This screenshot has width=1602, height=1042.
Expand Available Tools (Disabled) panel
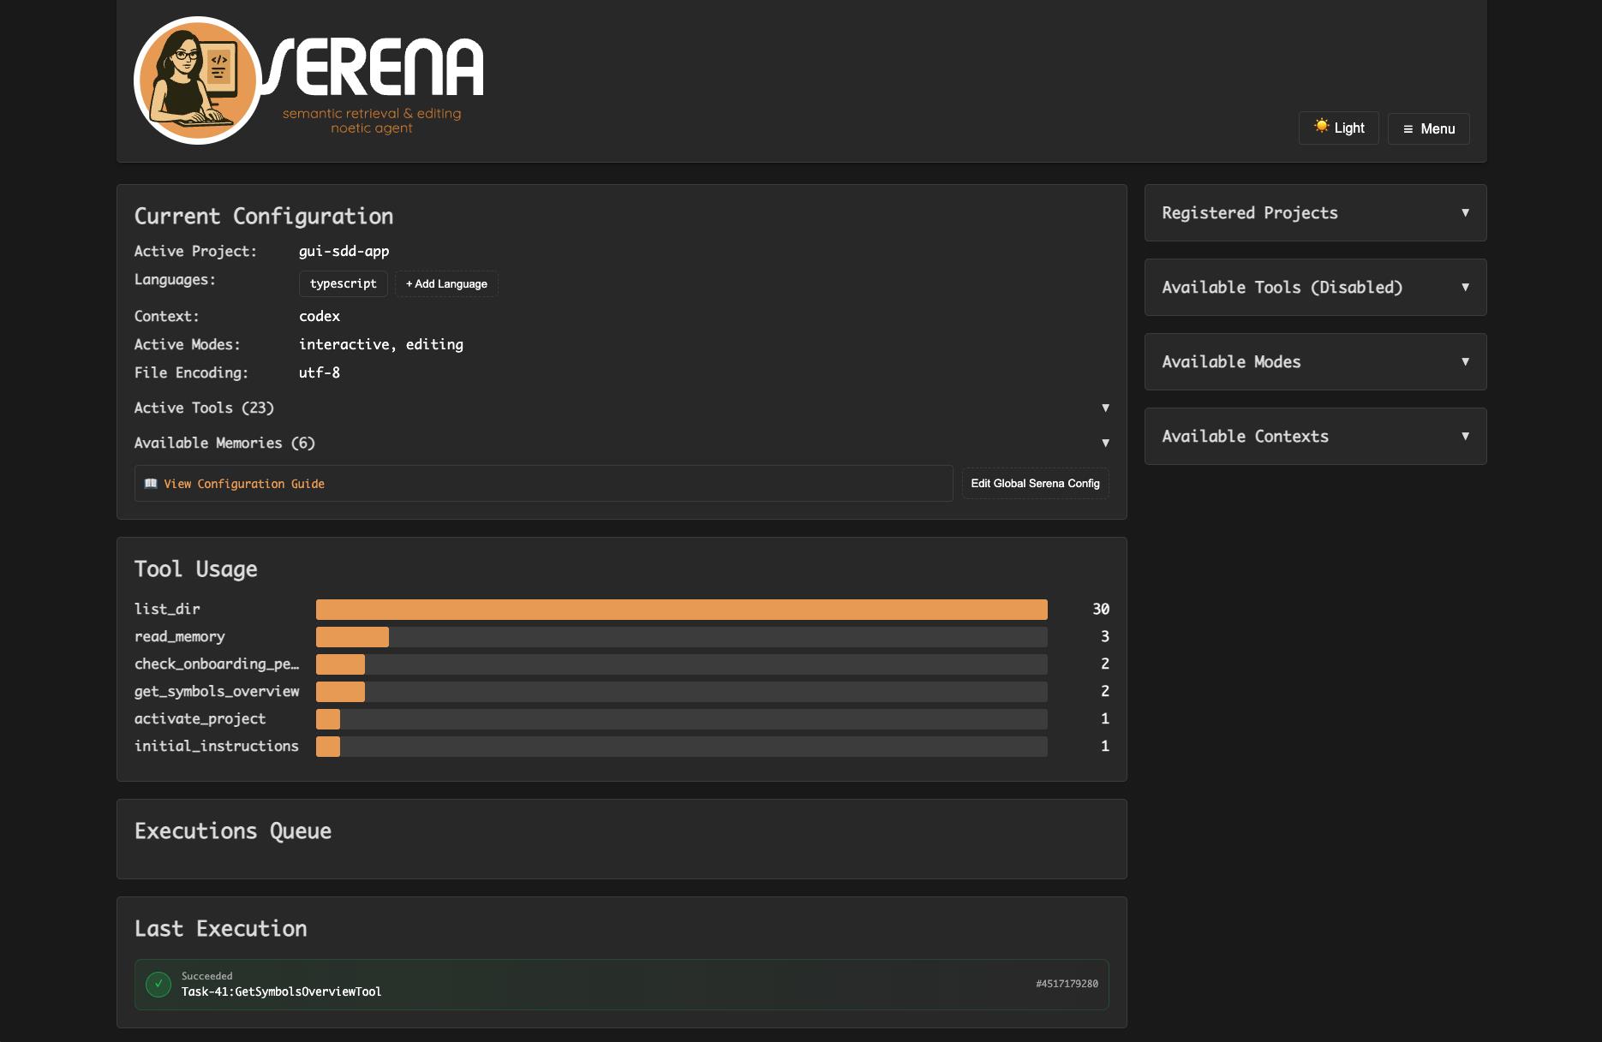pyautogui.click(x=1315, y=288)
